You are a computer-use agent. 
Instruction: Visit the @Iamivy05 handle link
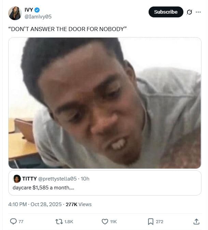[38, 17]
